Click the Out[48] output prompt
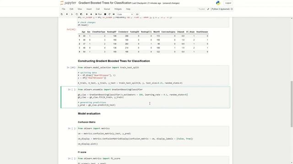The width and height of the screenshot is (293, 164). click(x=71, y=29)
